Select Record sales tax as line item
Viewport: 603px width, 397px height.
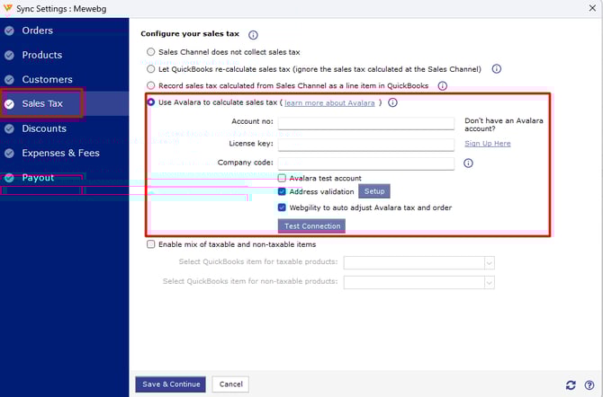(151, 85)
